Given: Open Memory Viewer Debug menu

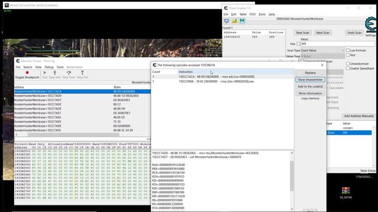Looking at the screenshot, I should tap(49, 67).
